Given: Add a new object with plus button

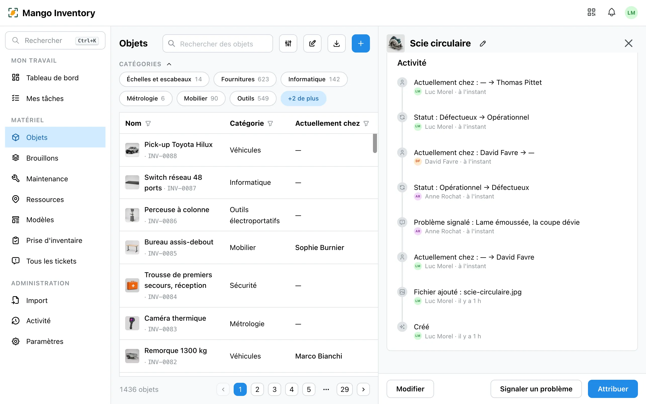Looking at the screenshot, I should click(x=361, y=43).
